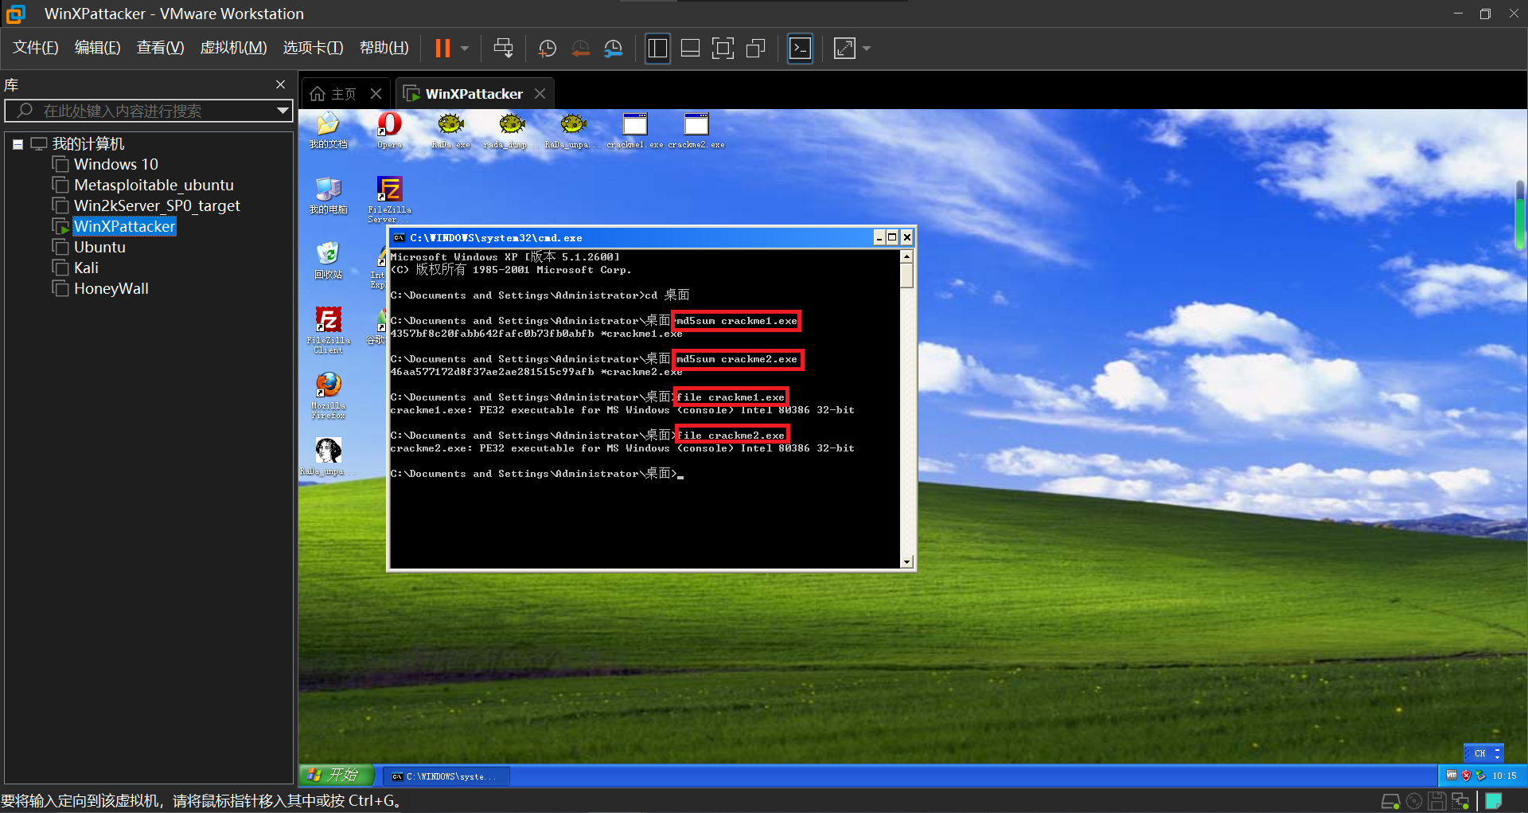
Task: Select the portrait RaDa_unpa desktop icon
Action: (328, 456)
